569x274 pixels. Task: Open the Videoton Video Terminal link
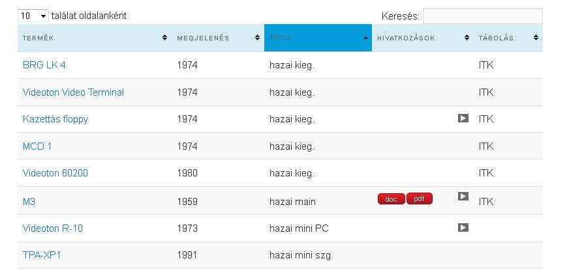pos(73,92)
